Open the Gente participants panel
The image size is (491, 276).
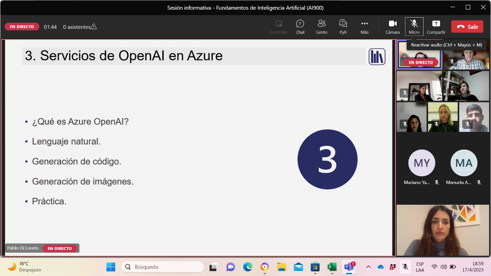pos(321,27)
